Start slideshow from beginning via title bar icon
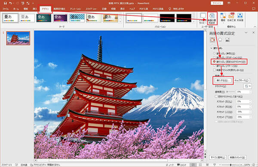 tap(23, 3)
